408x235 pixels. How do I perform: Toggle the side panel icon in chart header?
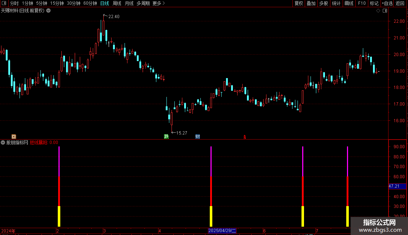click(x=385, y=11)
